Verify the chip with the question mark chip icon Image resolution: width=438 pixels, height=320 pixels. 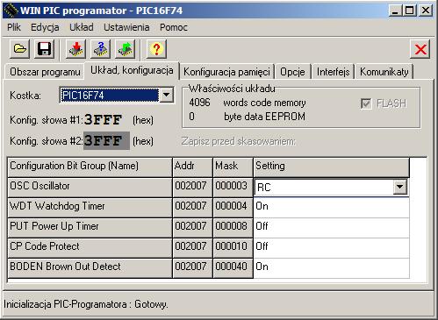[x=100, y=49]
